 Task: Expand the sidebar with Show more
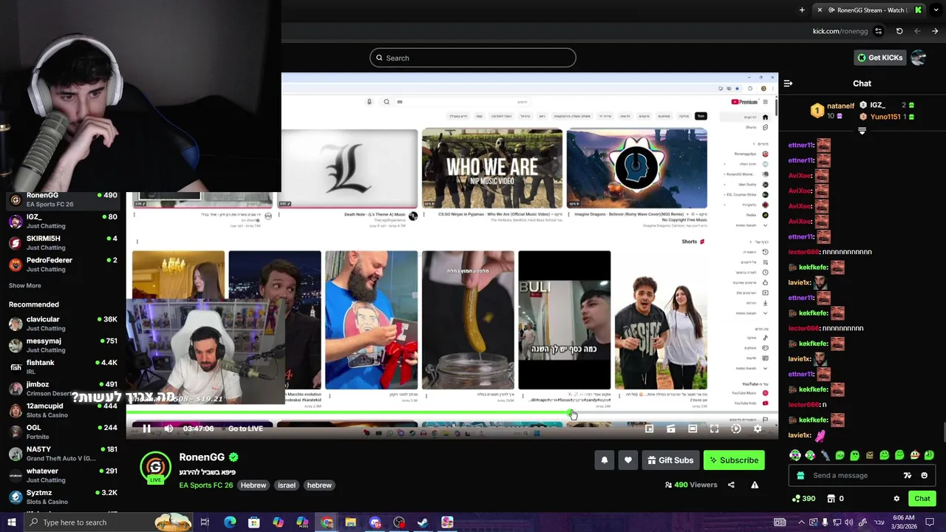tap(24, 285)
